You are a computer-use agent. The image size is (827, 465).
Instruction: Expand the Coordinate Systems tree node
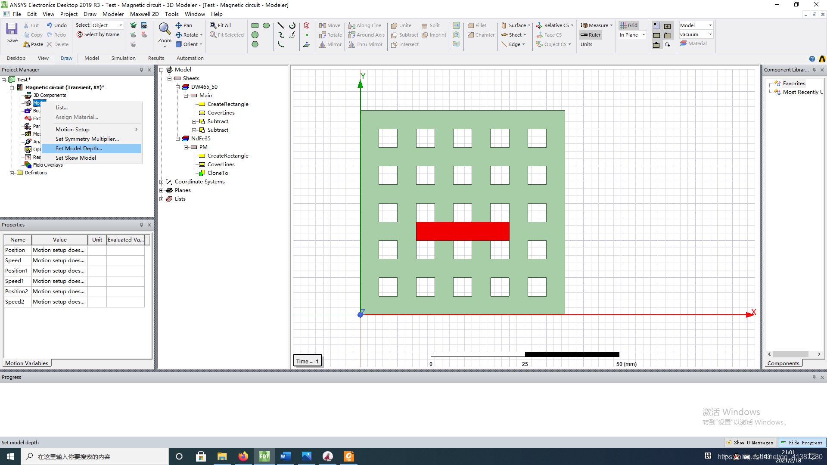161,182
